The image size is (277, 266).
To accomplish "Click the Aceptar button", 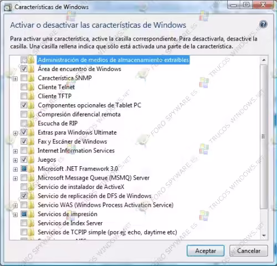I will coord(206,250).
